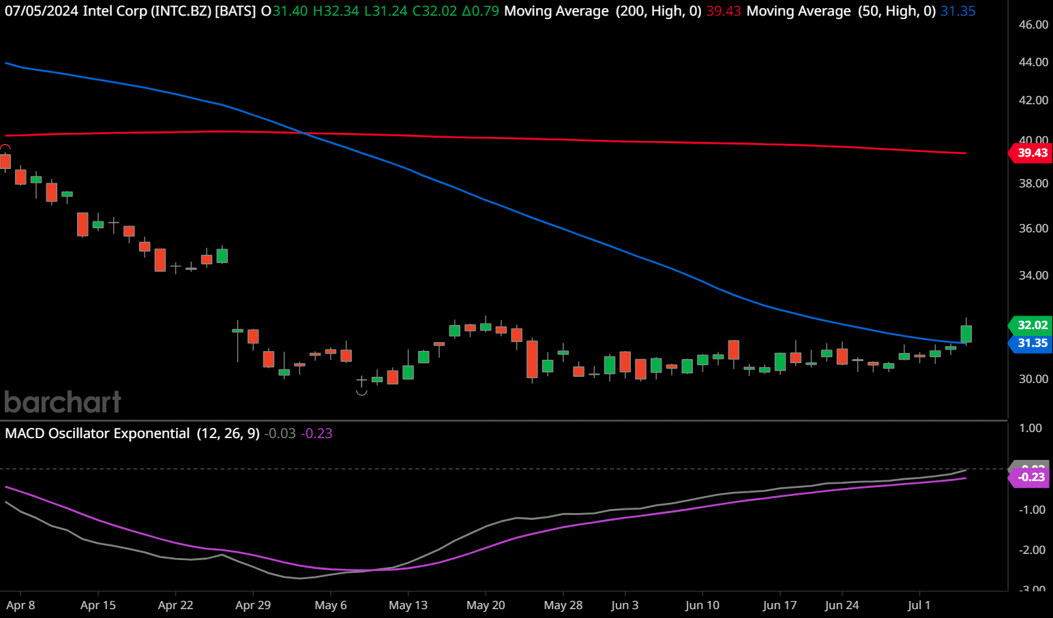Viewport: 1053px width, 618px height.
Task: Click the "May 28" date label
Action: [563, 605]
